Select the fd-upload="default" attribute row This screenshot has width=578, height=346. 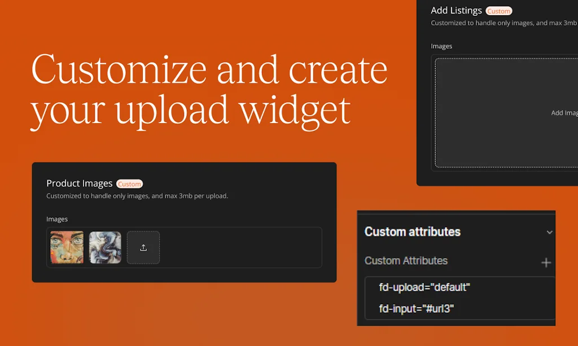click(x=424, y=287)
